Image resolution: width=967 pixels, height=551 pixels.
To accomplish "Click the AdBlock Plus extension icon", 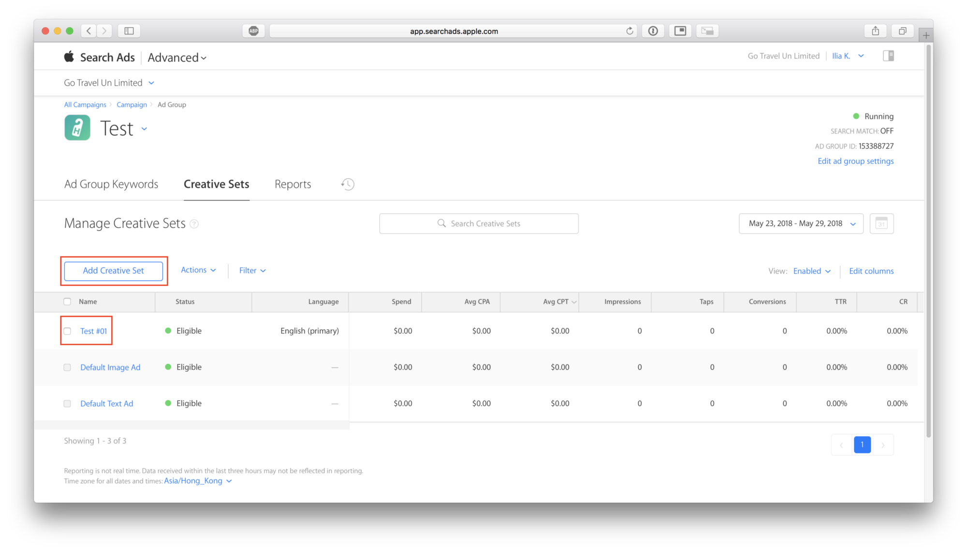I will [x=253, y=31].
